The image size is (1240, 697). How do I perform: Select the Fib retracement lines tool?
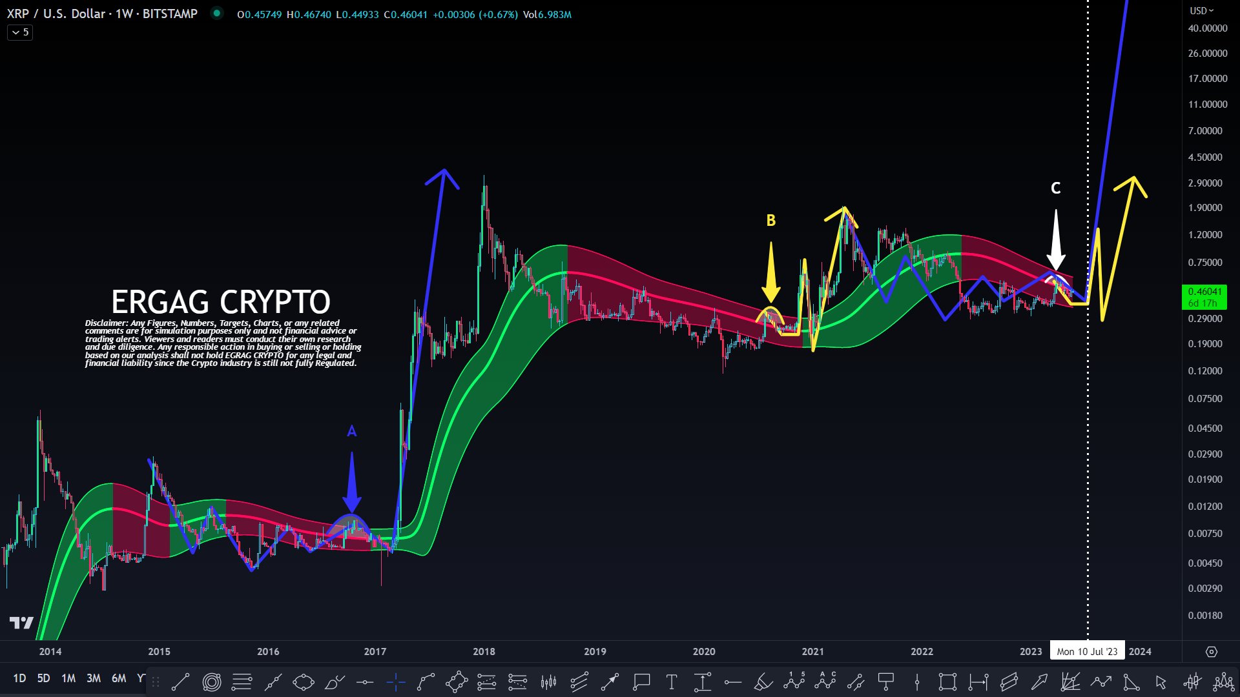pos(242,682)
